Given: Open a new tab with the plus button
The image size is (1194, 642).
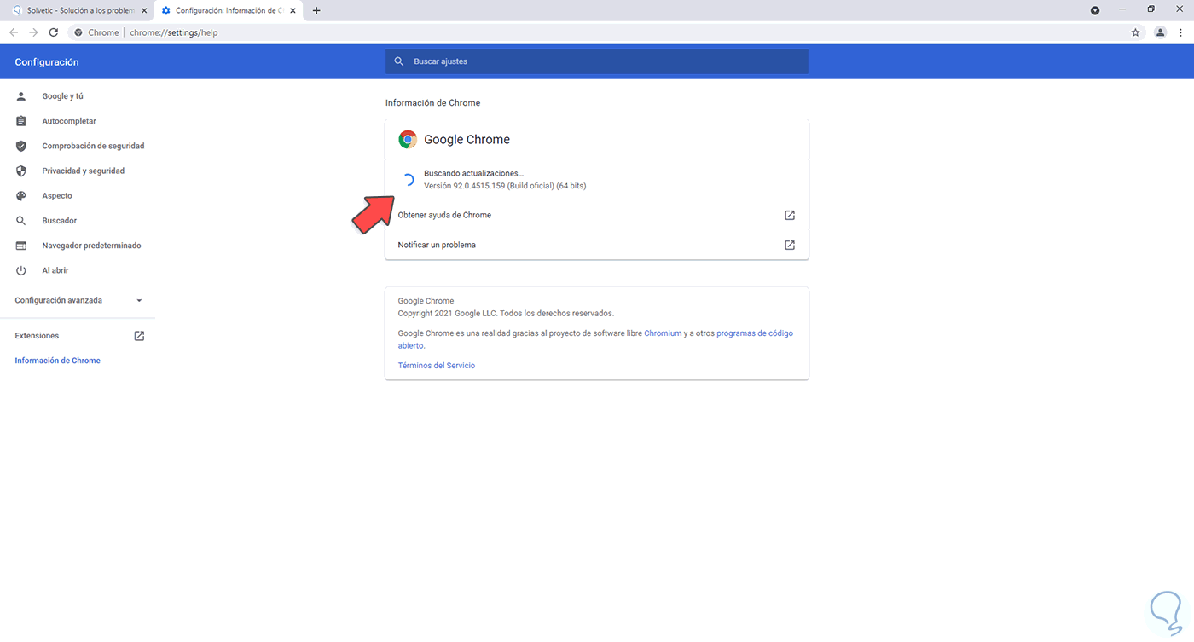Looking at the screenshot, I should click(x=316, y=10).
